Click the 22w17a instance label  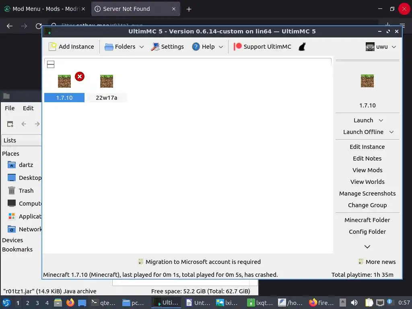(x=106, y=98)
